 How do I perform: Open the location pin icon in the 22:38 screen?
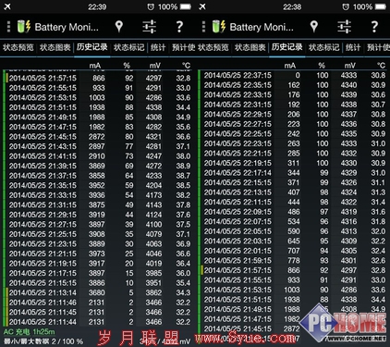click(314, 27)
